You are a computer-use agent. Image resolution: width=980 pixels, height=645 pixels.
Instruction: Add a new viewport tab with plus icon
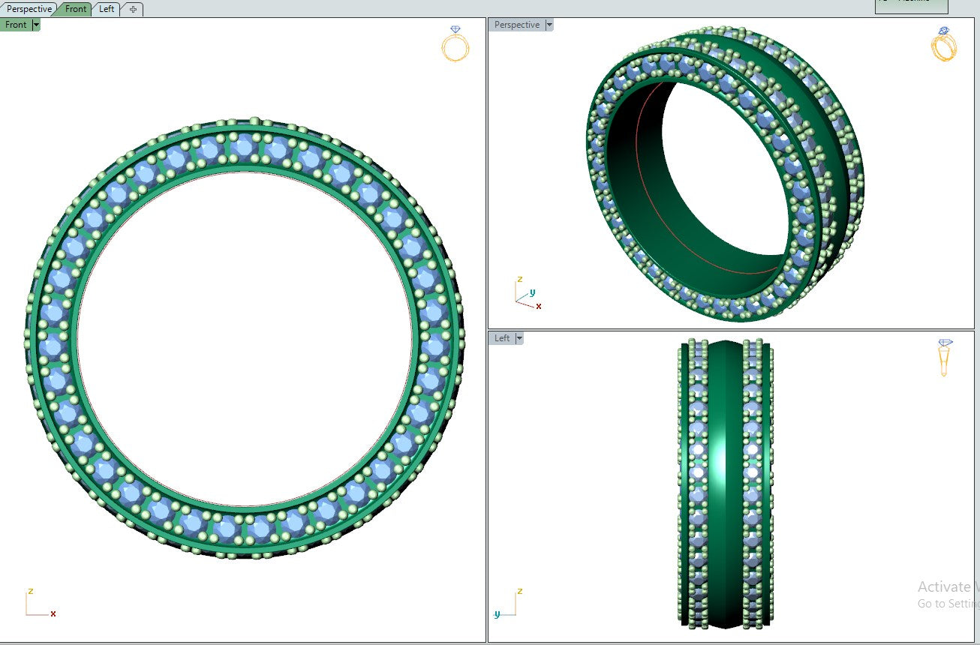[133, 9]
